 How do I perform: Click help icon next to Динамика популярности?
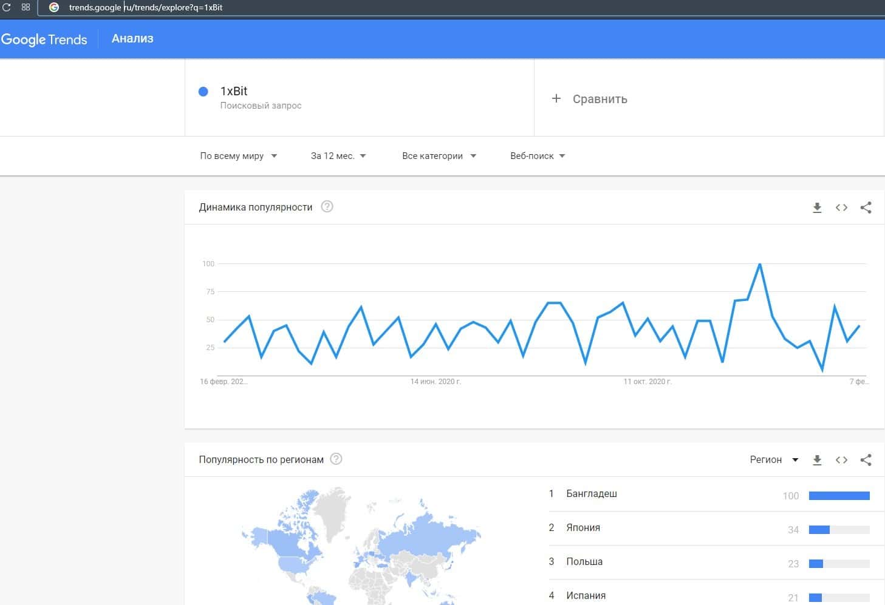click(327, 207)
